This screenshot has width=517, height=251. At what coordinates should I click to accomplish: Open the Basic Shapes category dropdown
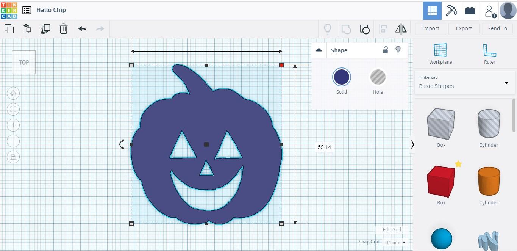click(464, 83)
